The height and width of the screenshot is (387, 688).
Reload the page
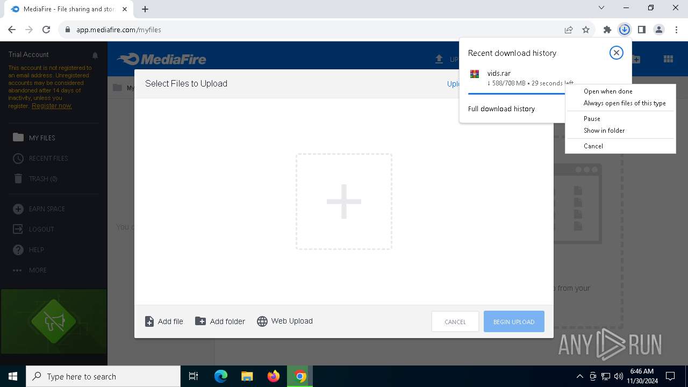(x=46, y=30)
